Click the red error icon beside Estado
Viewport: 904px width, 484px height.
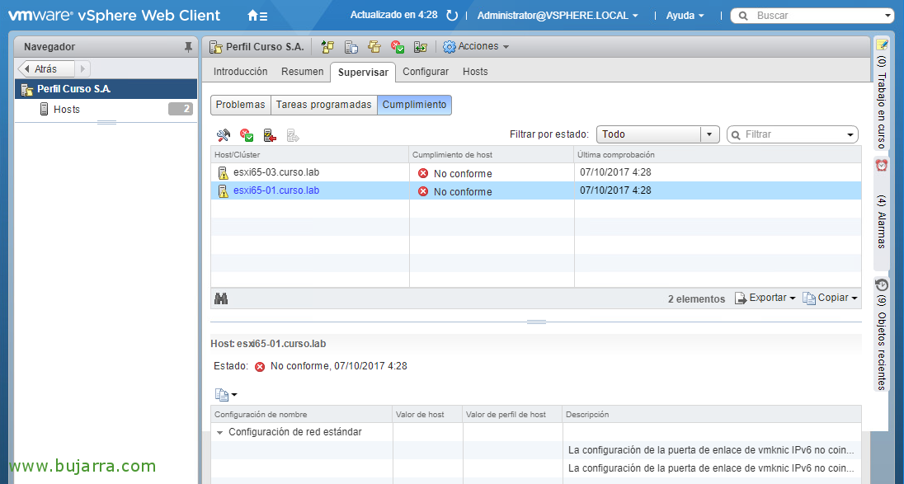click(260, 366)
